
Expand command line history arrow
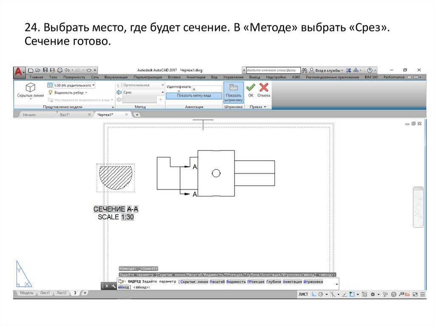coord(336,284)
